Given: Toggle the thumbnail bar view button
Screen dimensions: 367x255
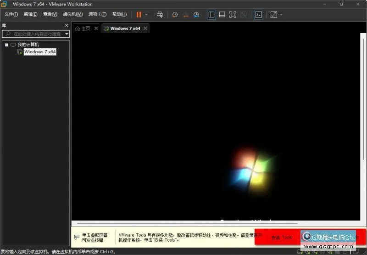Looking at the screenshot, I should [x=222, y=15].
